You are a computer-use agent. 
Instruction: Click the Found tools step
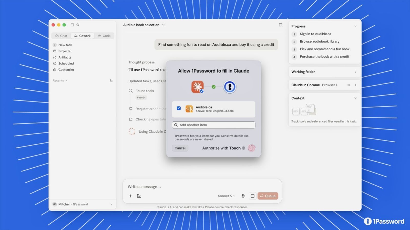145,91
